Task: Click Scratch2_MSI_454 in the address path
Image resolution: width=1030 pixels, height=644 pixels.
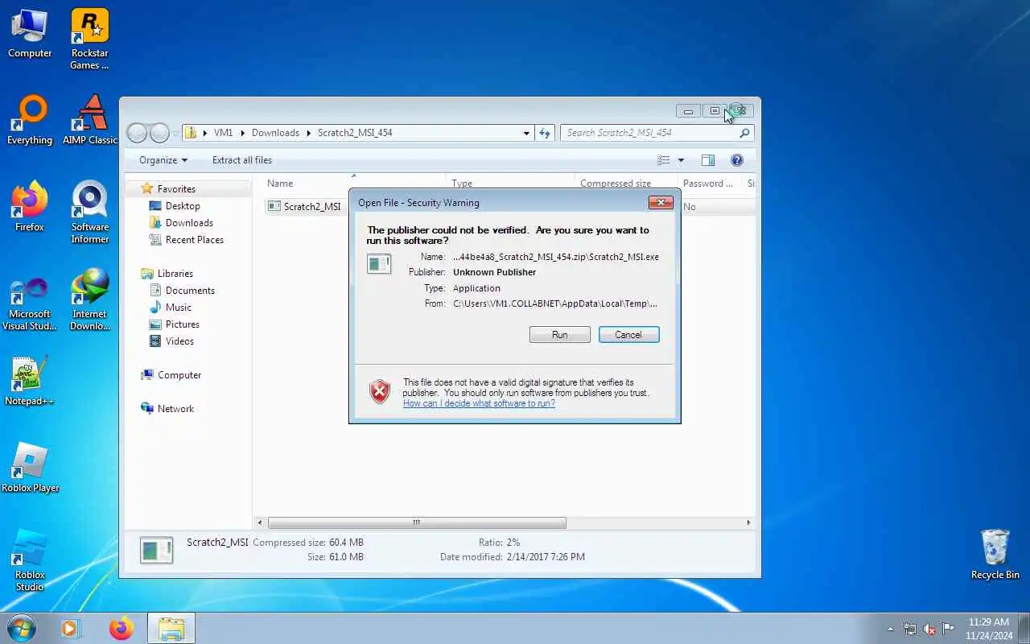Action: tap(355, 133)
